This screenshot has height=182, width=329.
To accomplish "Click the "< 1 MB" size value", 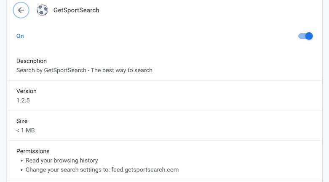I will [26, 130].
